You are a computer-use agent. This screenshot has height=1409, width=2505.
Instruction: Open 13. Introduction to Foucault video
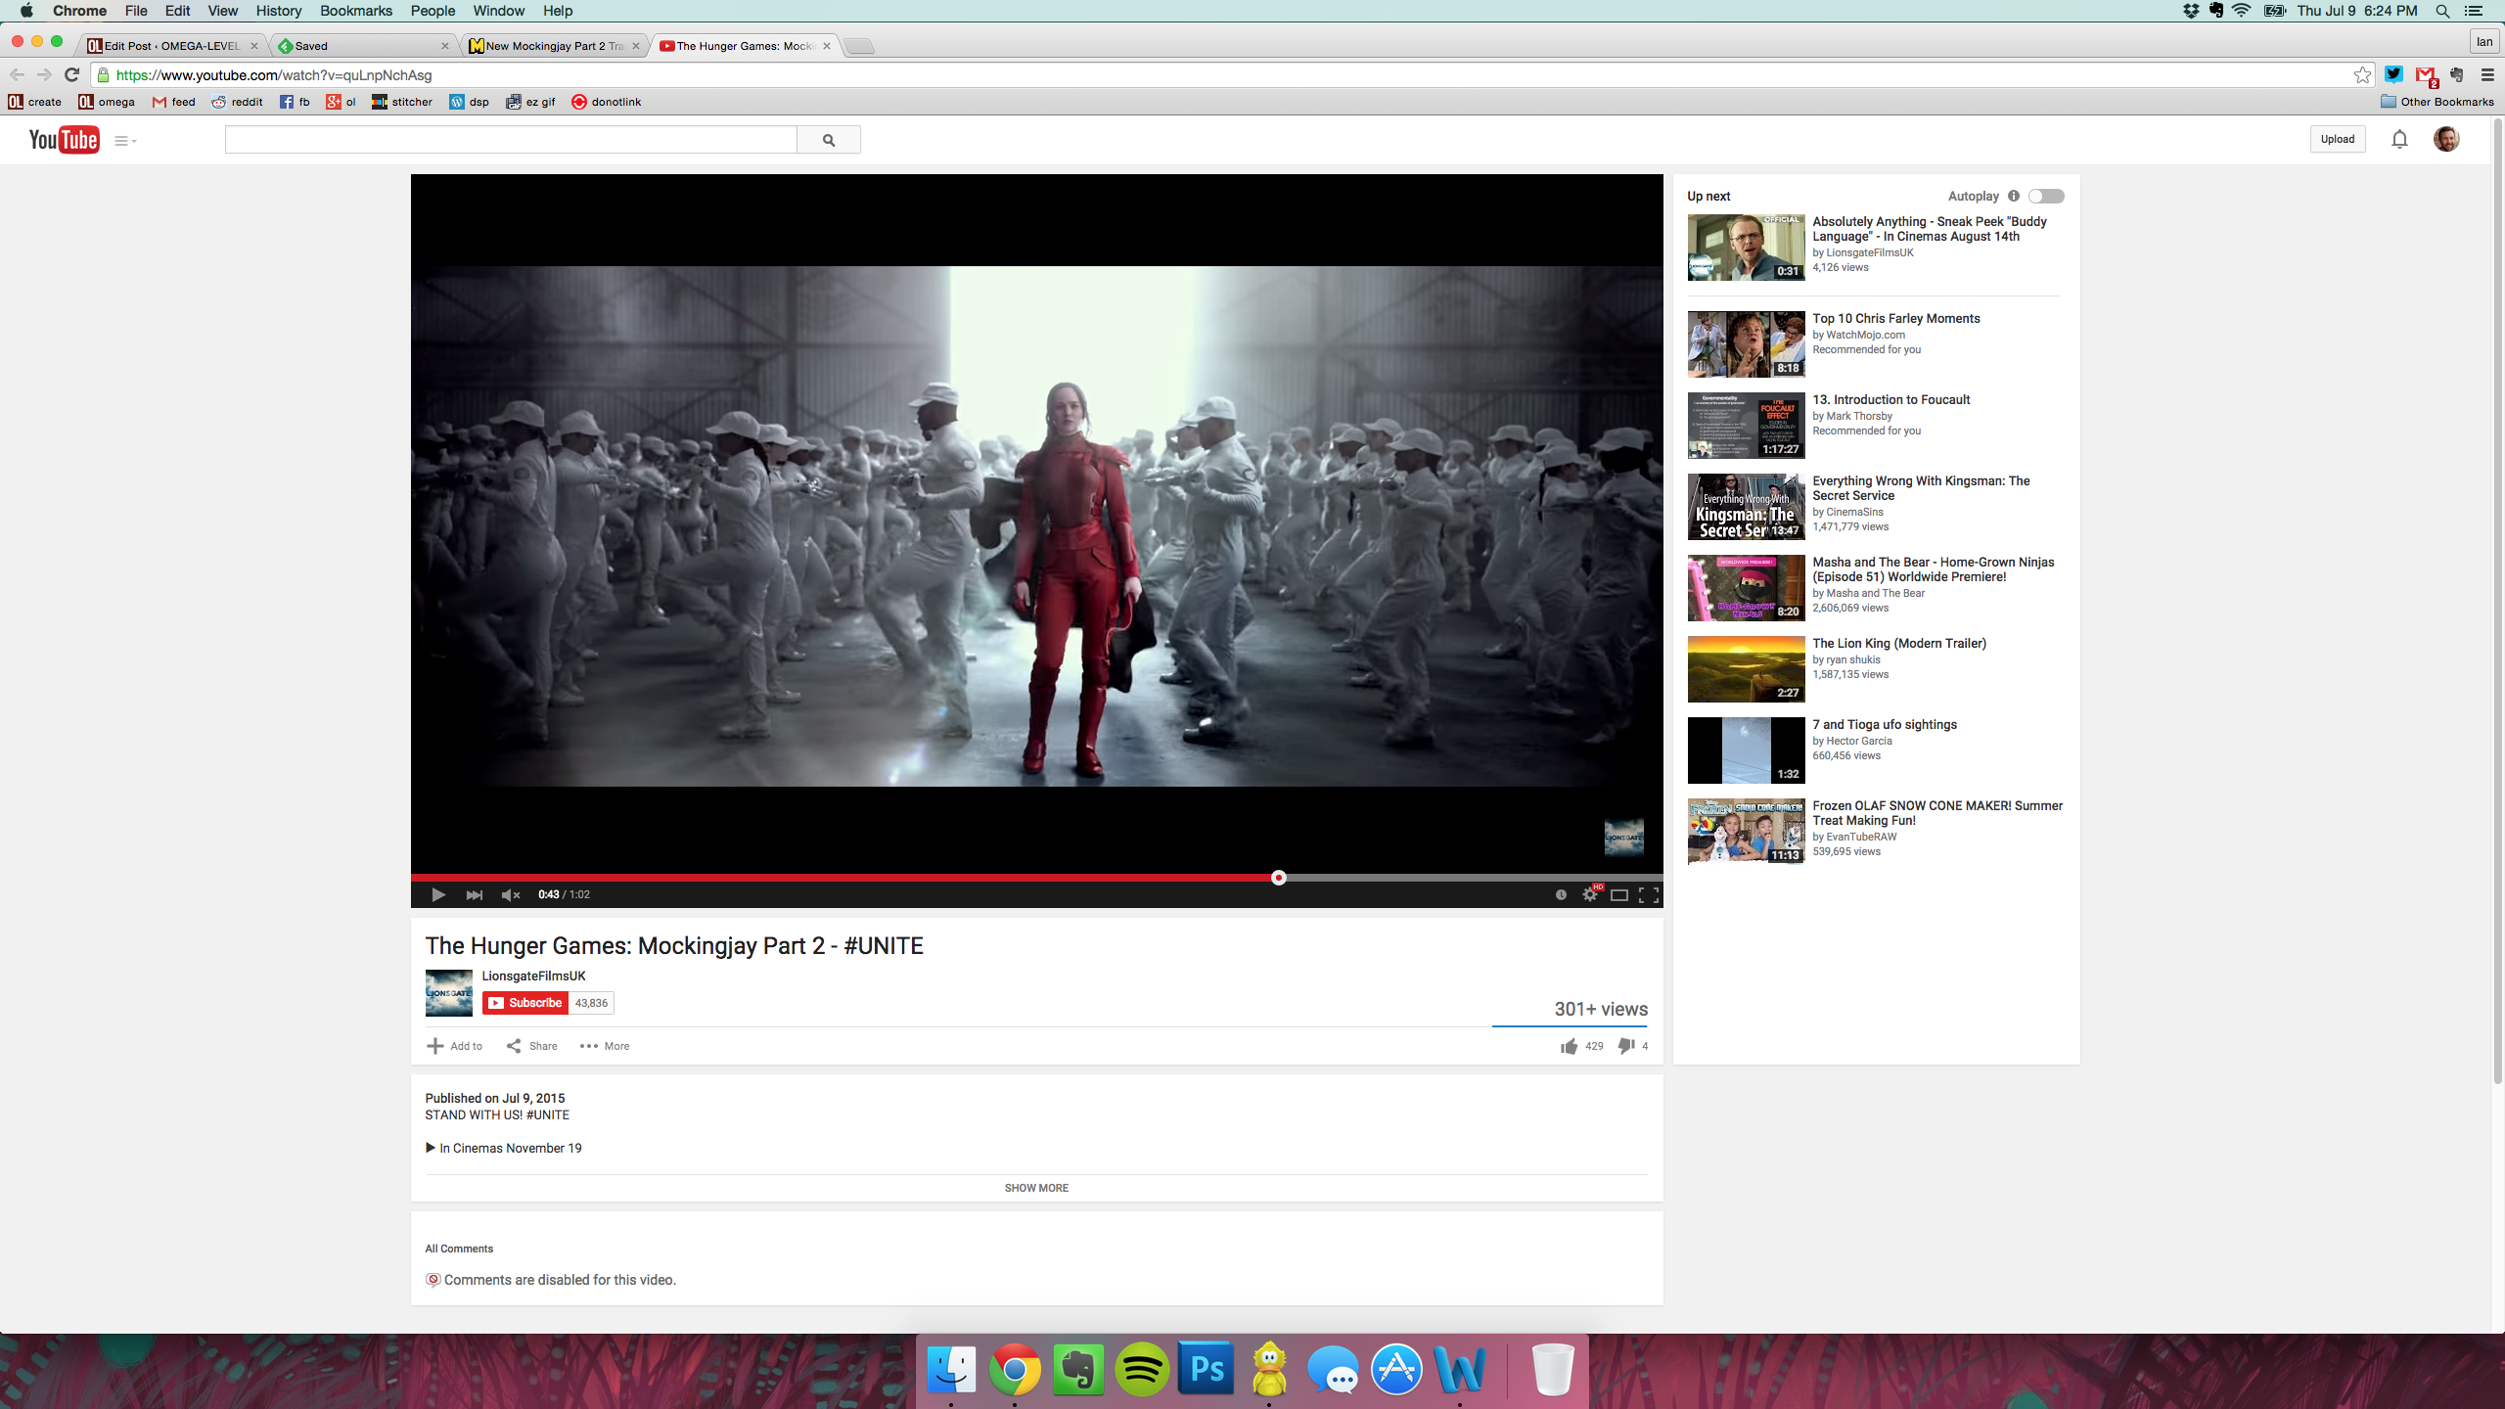tap(1890, 399)
